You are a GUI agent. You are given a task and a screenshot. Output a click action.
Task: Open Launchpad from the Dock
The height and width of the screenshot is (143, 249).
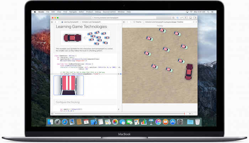[58, 122]
